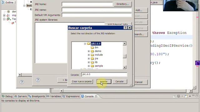Open the Open Console dropdown arrow
Screen dimensions: 200x112
click(x=190, y=96)
